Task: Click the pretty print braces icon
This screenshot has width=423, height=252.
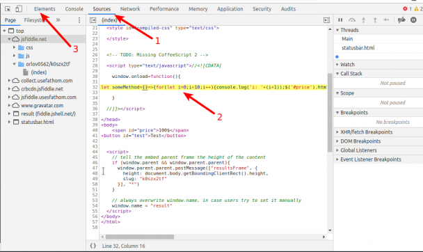Action: click(x=93, y=246)
